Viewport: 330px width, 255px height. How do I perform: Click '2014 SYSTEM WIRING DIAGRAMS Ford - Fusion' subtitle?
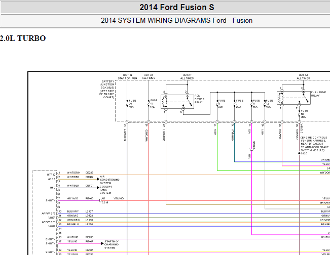176,20
